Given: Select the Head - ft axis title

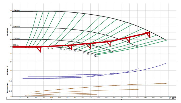Looking at the screenshot, I should [x=8, y=32].
